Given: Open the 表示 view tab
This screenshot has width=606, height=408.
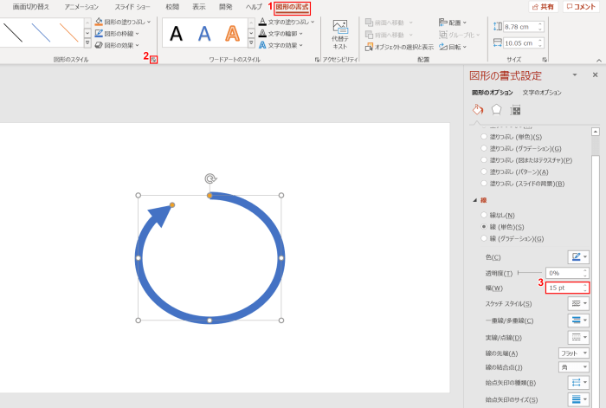Looking at the screenshot, I should tap(199, 7).
